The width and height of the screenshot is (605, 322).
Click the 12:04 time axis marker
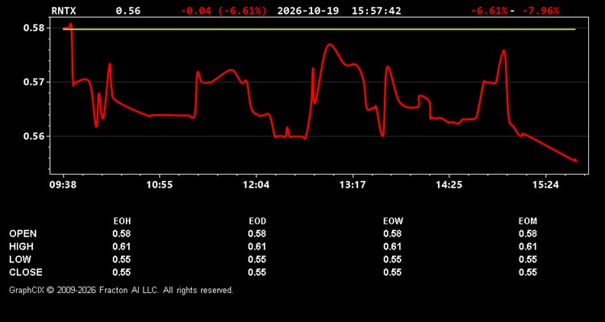point(257,185)
